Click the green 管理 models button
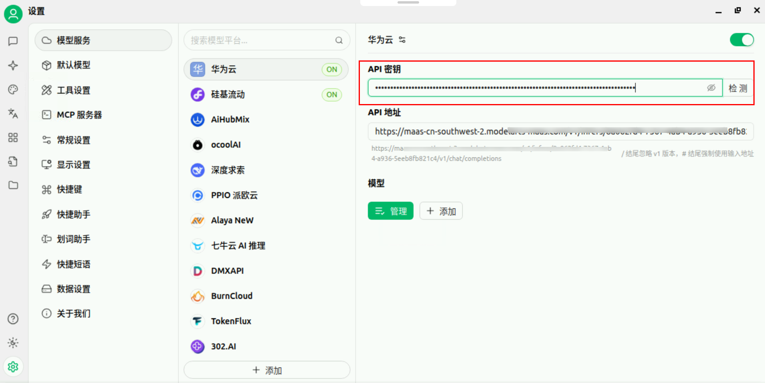This screenshot has height=383, width=765. 390,211
